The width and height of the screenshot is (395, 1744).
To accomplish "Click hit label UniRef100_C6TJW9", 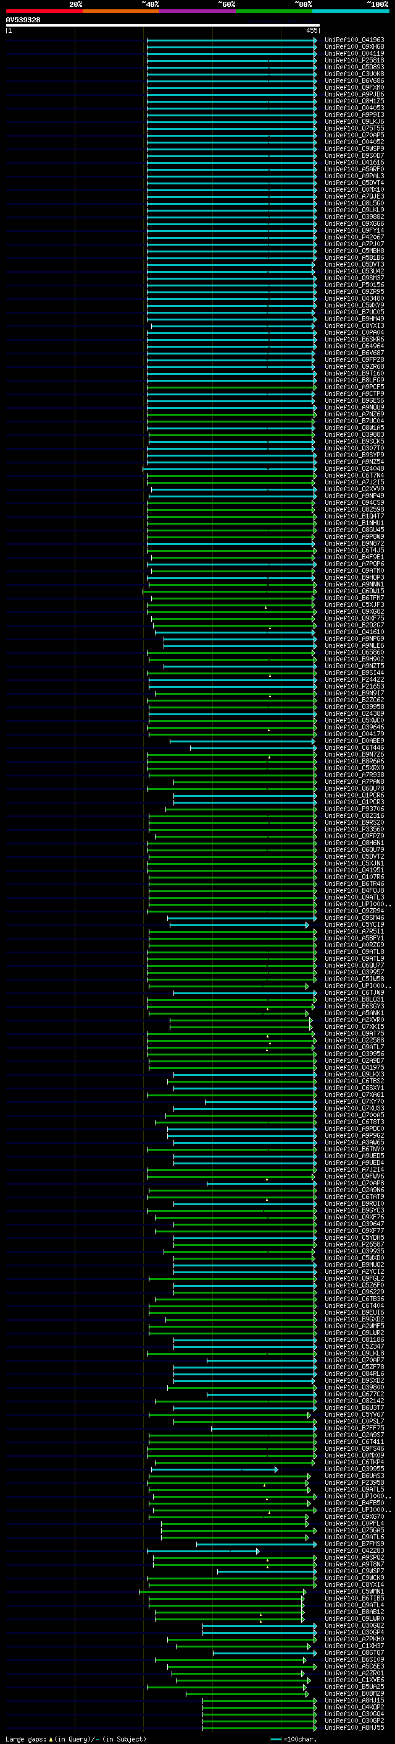I will 354,992.
